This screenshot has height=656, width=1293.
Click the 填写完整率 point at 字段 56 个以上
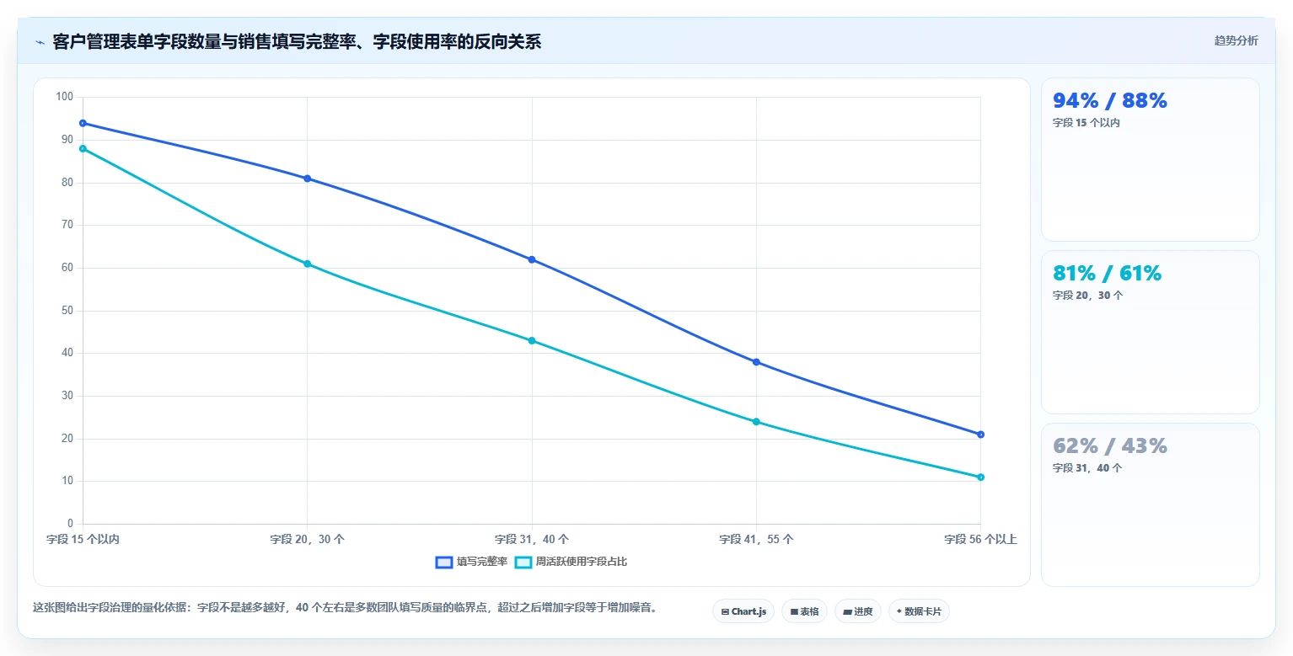point(980,435)
